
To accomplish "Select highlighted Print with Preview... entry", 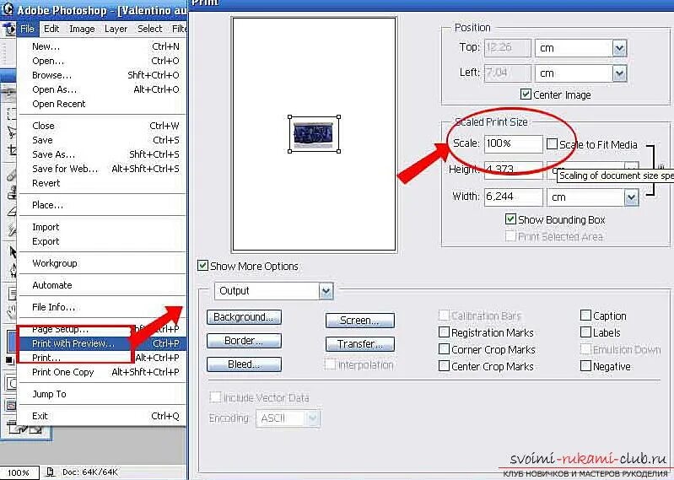I will pos(103,344).
